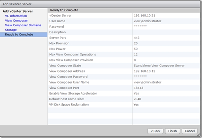The width and height of the screenshot is (202, 138).
Task: Click the 'Password' row label
Action: [57, 27]
